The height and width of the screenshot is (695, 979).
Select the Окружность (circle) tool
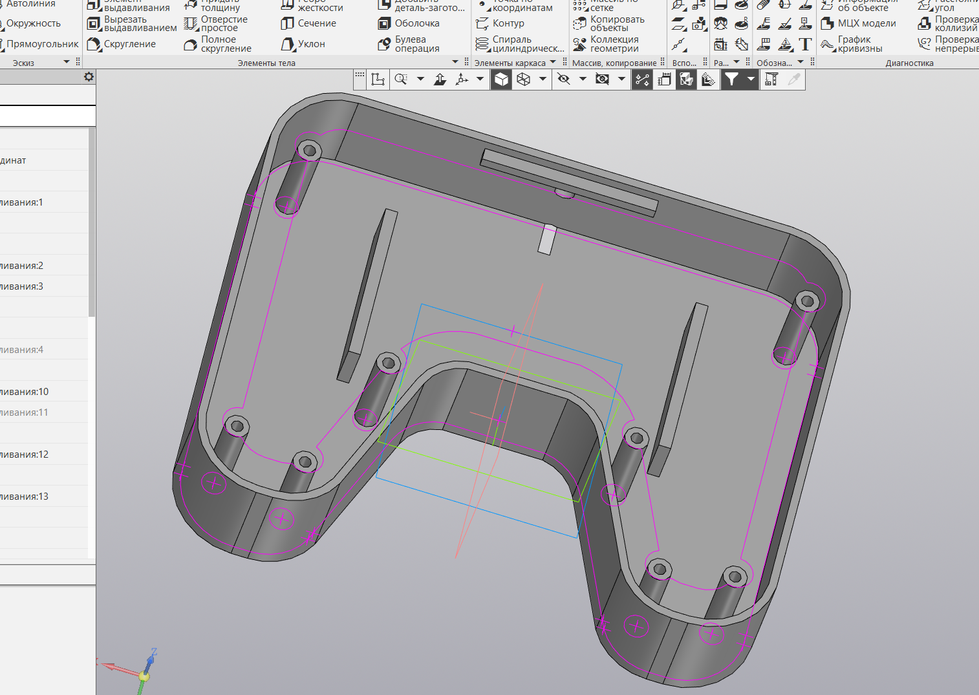31,23
